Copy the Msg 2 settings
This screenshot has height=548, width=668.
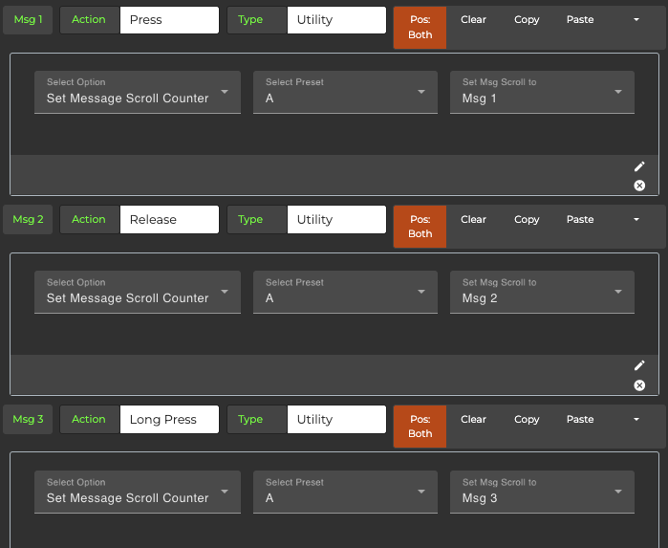tap(527, 219)
